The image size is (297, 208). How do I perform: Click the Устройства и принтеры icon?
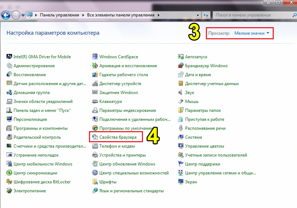[95, 155]
